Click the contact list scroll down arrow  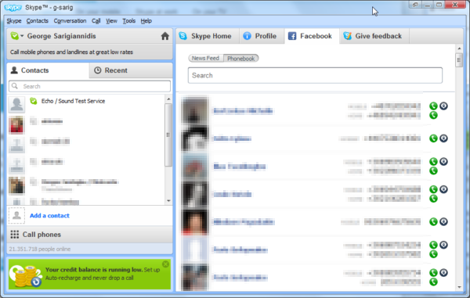(x=168, y=201)
